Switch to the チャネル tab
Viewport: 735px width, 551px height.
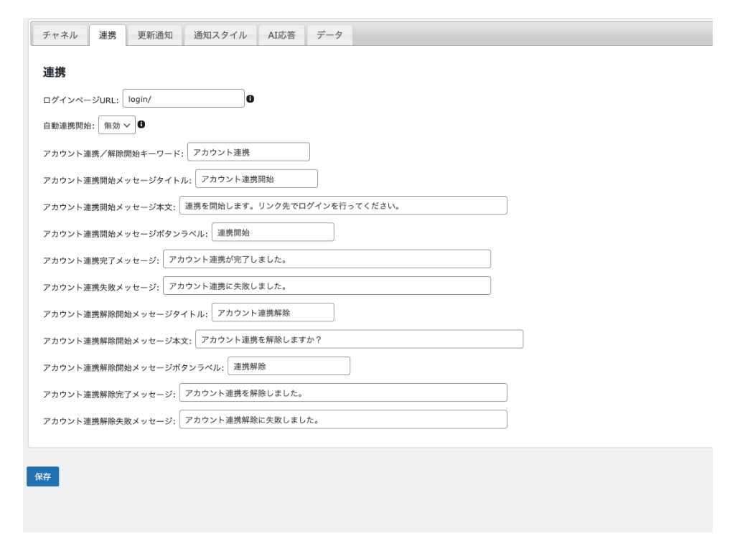click(x=60, y=35)
